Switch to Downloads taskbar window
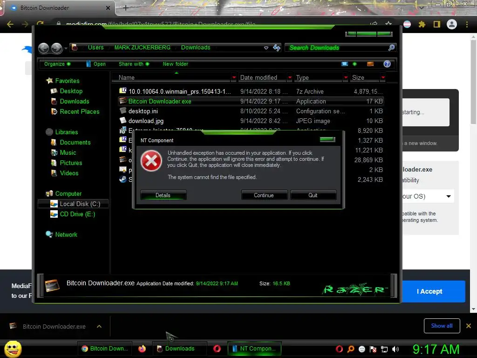477x358 pixels. (x=179, y=349)
